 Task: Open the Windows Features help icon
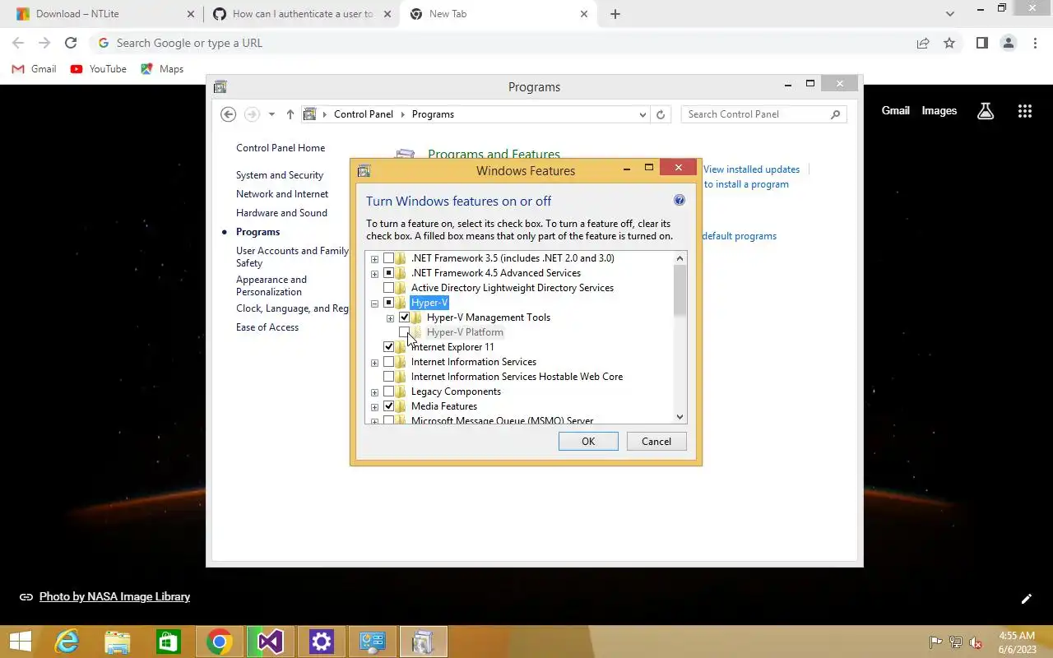click(x=680, y=200)
